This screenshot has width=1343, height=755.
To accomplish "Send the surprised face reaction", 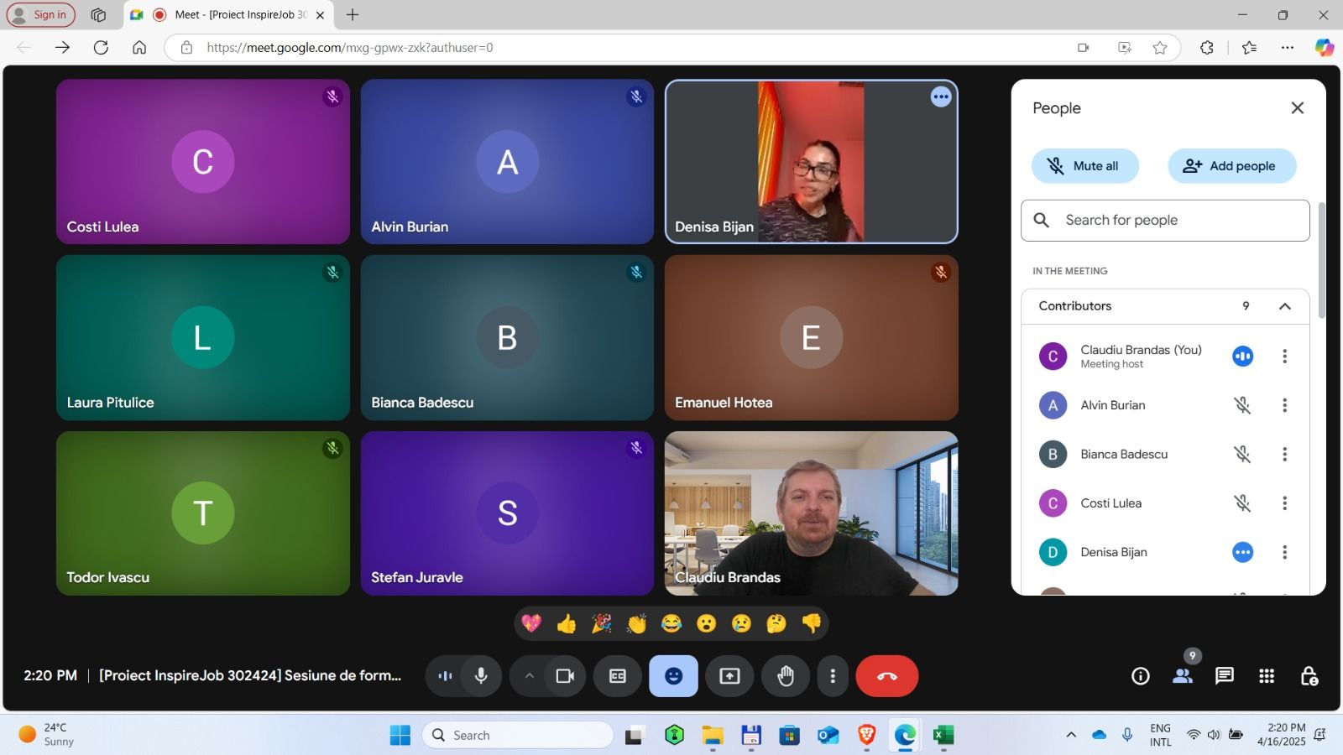I will click(x=707, y=623).
